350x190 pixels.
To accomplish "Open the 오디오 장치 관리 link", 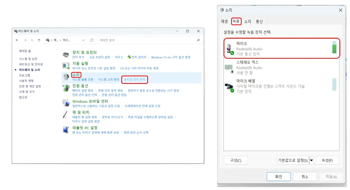I will (x=135, y=80).
